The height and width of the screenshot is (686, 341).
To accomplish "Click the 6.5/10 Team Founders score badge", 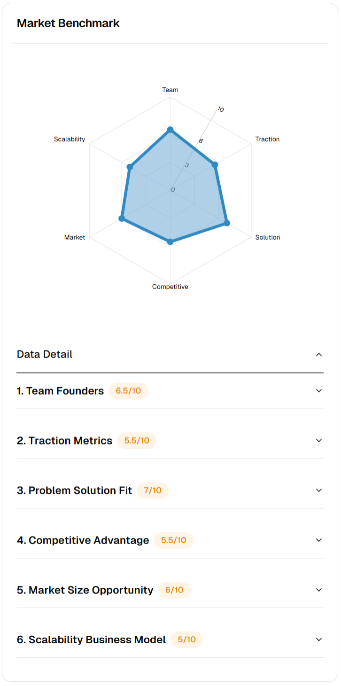I will (x=128, y=391).
